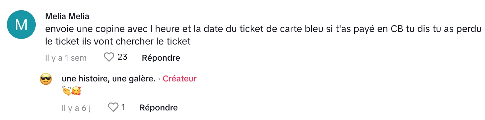Click the 'Il y a 1 sem' timestamp
The height and width of the screenshot is (120, 485).
[66, 58]
